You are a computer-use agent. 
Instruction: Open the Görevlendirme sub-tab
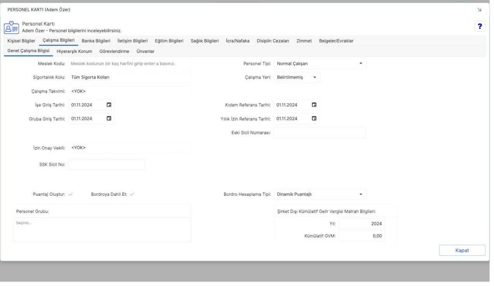point(114,51)
